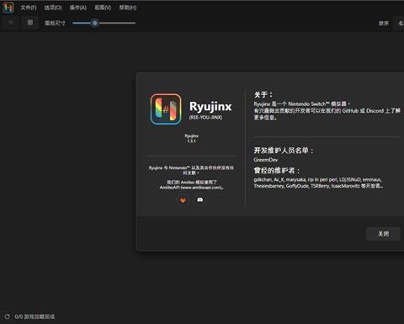404x324 pixels.
Task: Click the icon size slider handle
Action: pyautogui.click(x=95, y=24)
